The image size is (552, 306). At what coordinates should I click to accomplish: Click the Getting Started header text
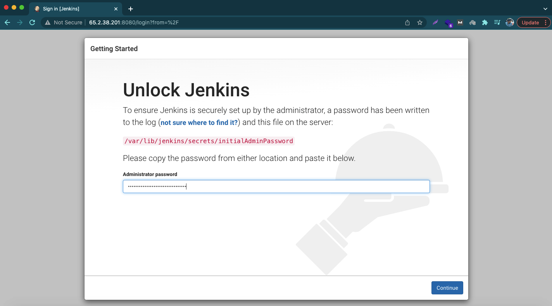pos(114,49)
